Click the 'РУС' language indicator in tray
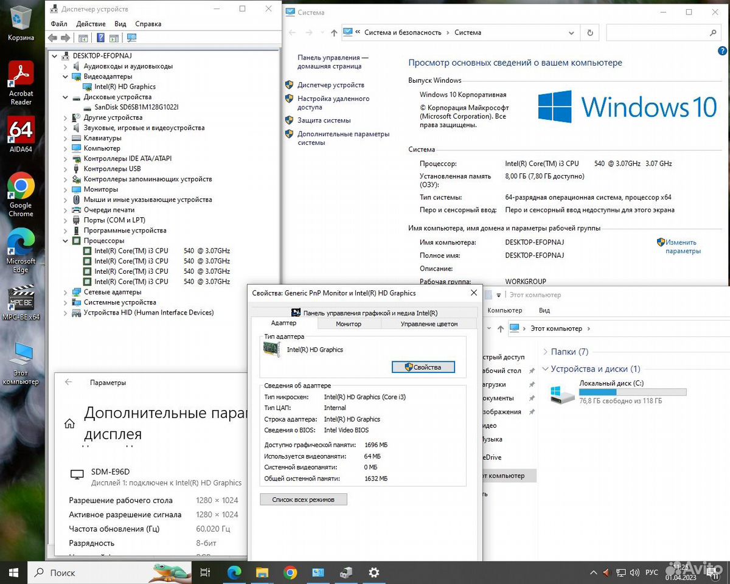 point(652,572)
